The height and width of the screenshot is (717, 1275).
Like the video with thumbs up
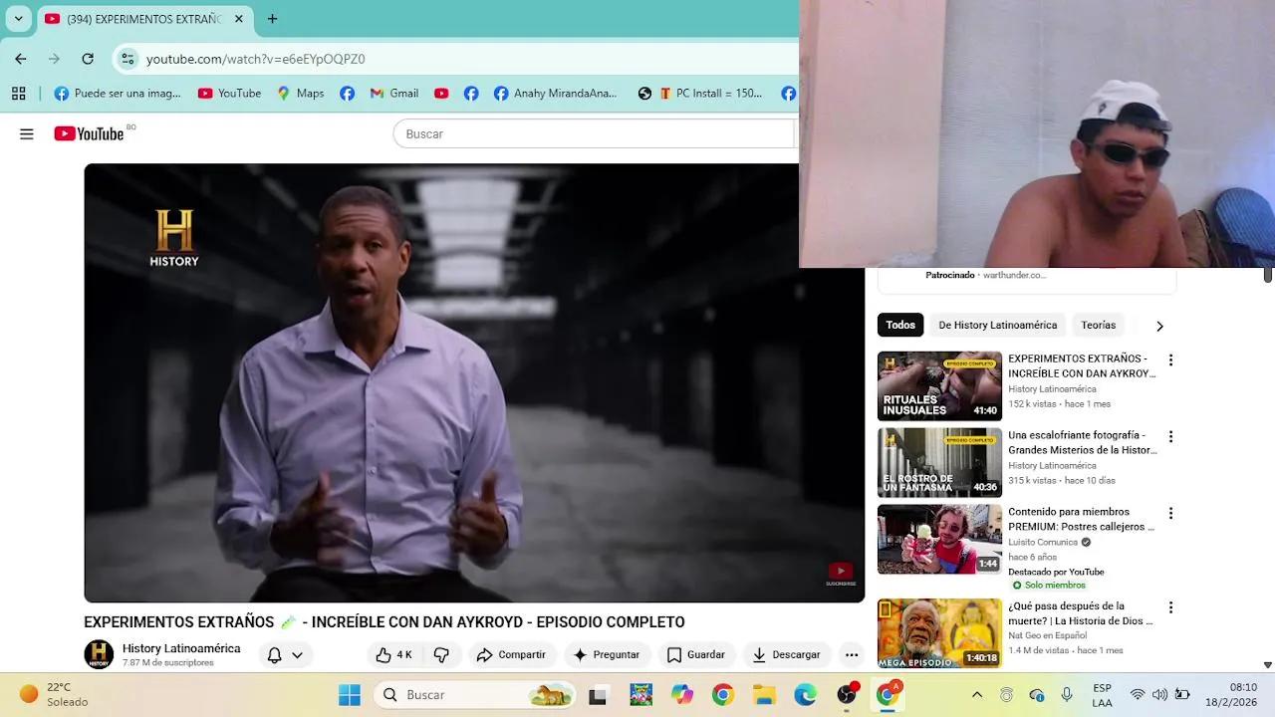coord(393,654)
